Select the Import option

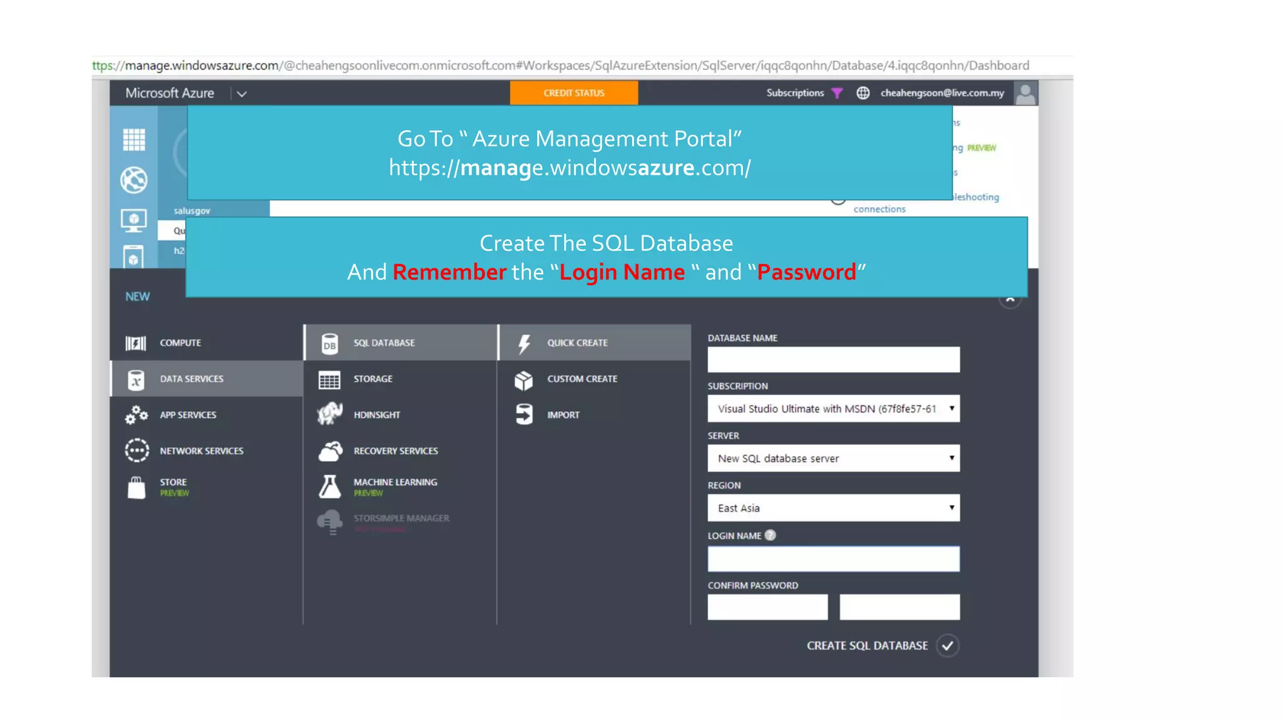click(x=595, y=415)
